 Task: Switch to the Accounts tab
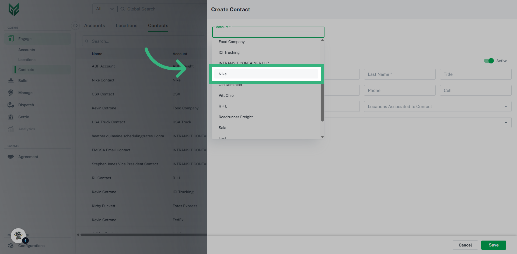(95, 25)
